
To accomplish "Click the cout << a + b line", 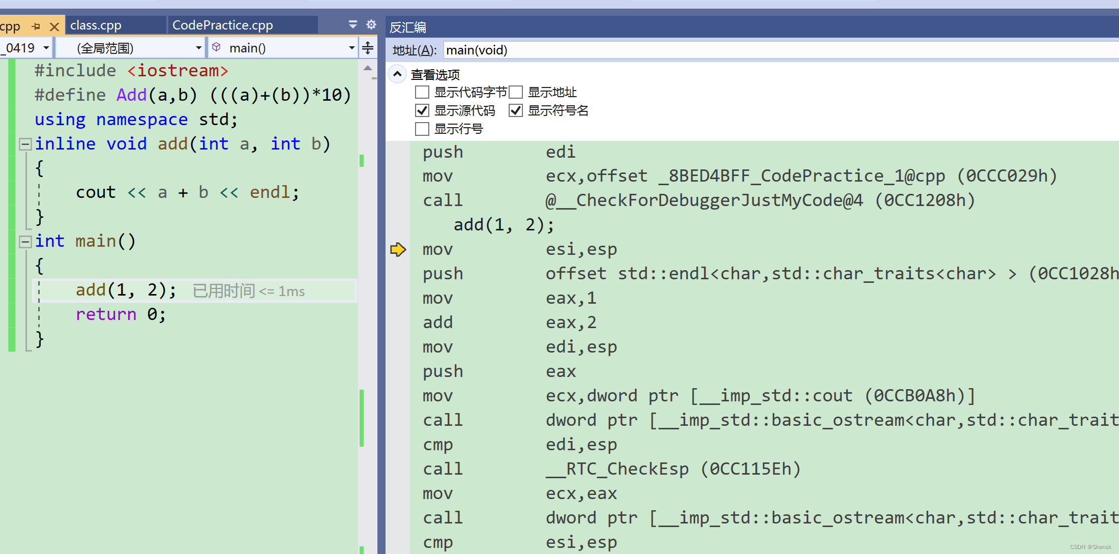I will tap(188, 192).
